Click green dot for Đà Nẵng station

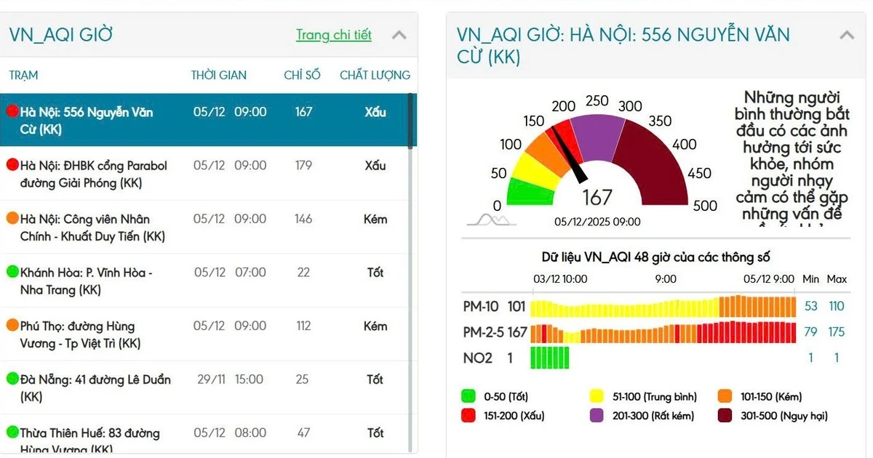tap(12, 379)
